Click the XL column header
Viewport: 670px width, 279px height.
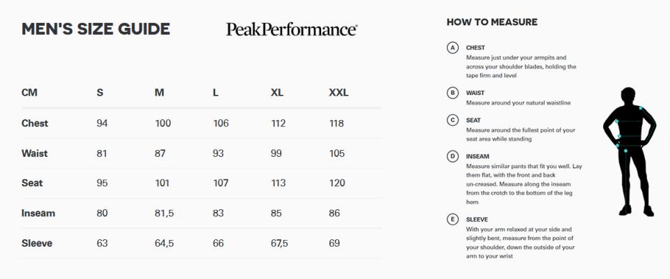pos(277,93)
